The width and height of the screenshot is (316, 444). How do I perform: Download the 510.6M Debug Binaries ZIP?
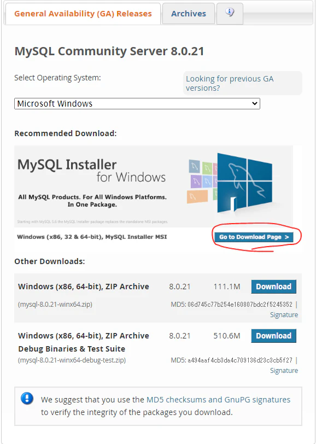coord(273,336)
